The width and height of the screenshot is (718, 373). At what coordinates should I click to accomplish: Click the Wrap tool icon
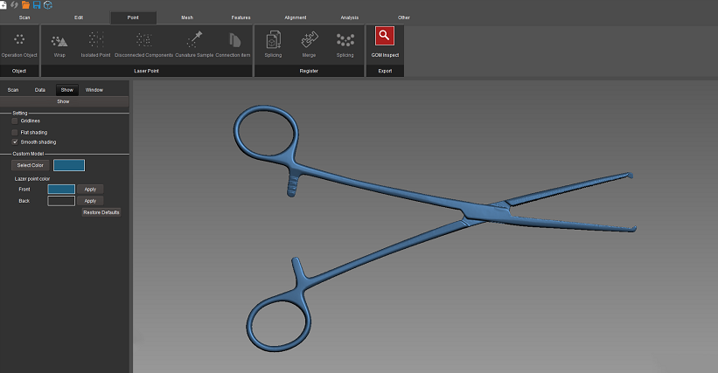[x=59, y=41]
